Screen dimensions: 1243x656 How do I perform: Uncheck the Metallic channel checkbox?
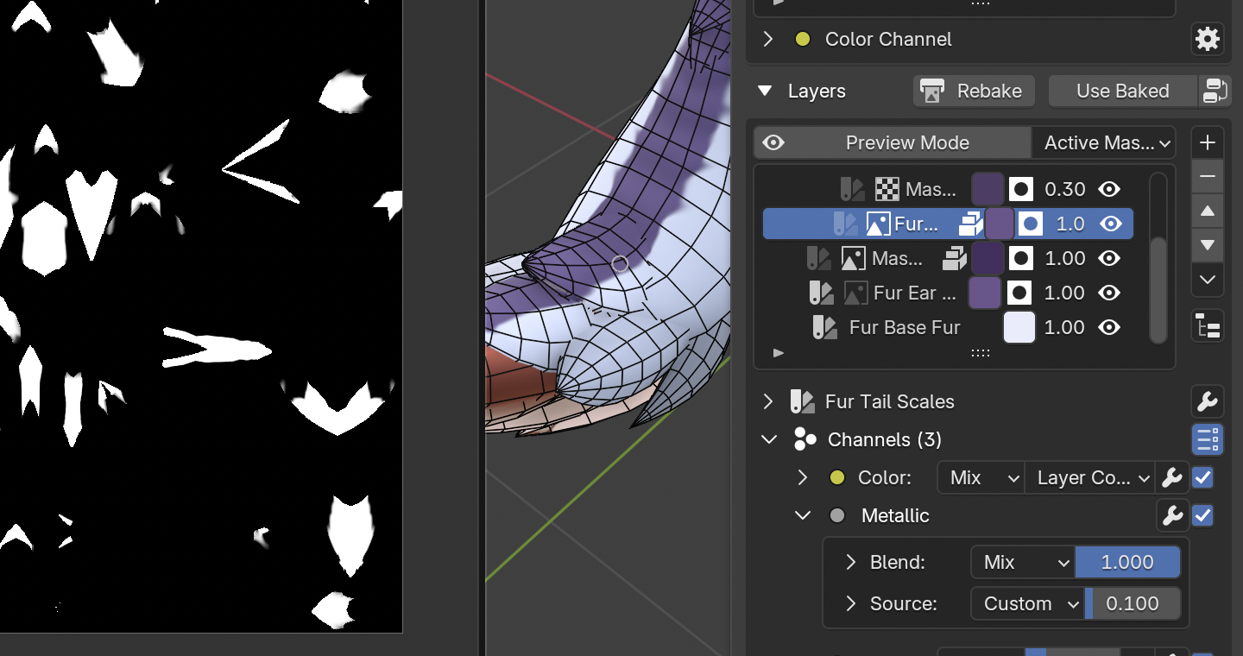click(1202, 515)
